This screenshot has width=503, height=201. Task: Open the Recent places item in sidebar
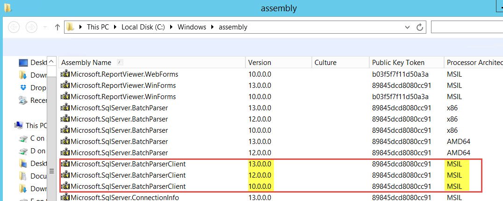point(33,100)
